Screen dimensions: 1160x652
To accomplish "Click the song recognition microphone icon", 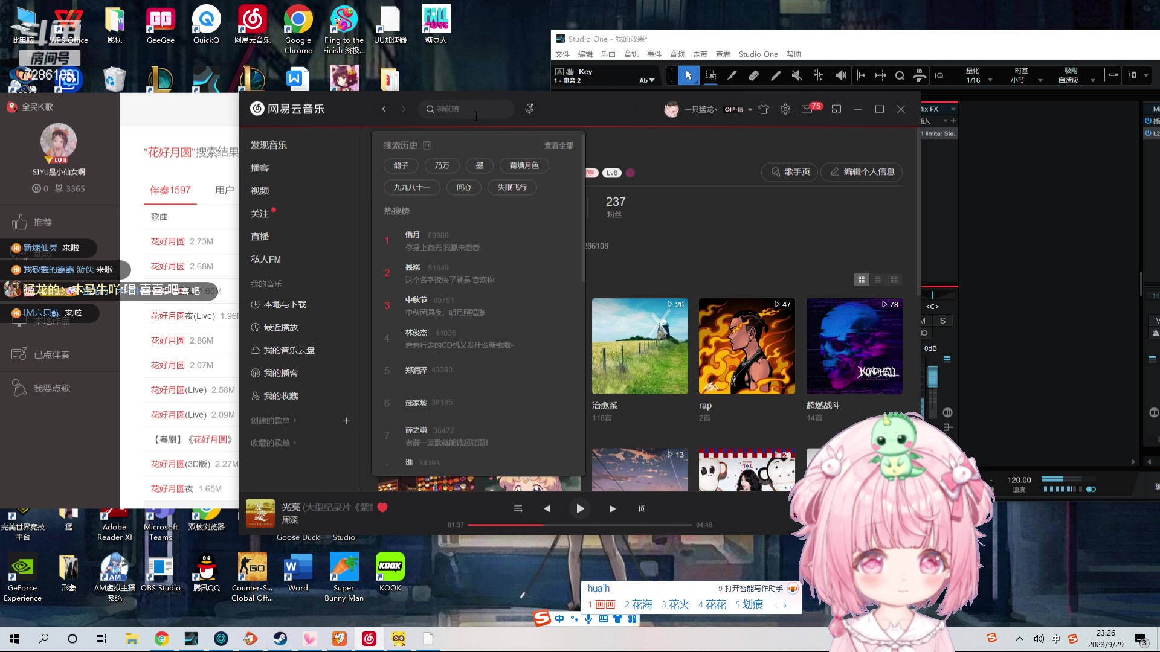I will pyautogui.click(x=529, y=109).
